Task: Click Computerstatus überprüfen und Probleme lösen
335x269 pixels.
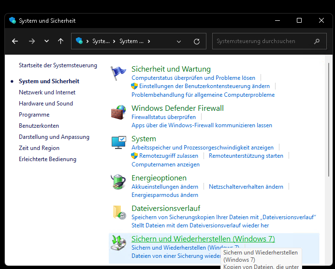Action: click(193, 78)
